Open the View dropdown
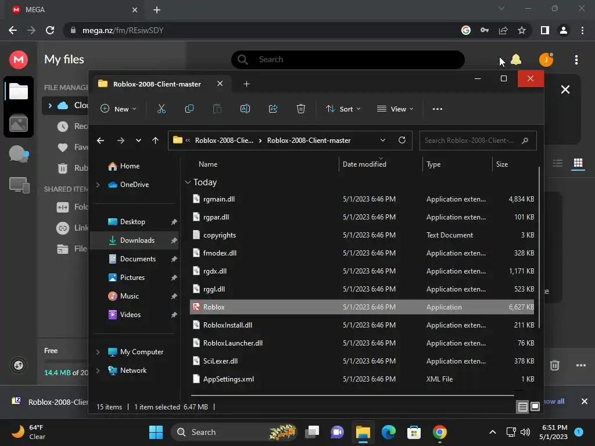This screenshot has width=595, height=446. click(395, 109)
